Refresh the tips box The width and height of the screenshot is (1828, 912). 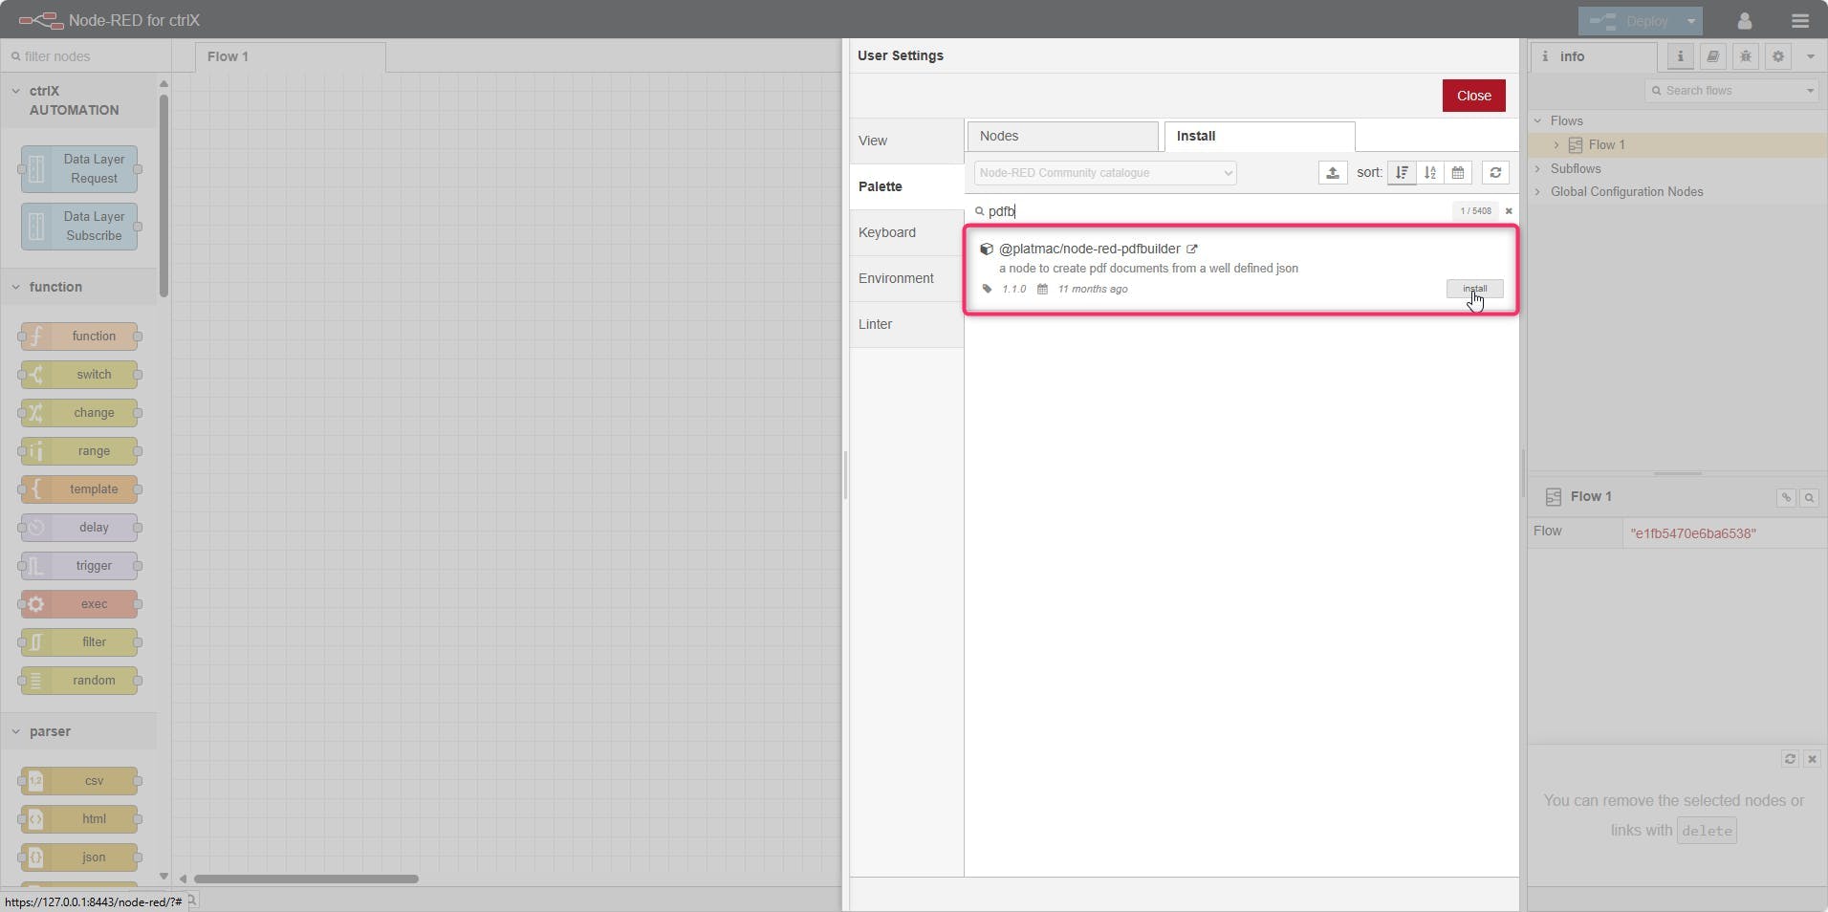point(1790,758)
